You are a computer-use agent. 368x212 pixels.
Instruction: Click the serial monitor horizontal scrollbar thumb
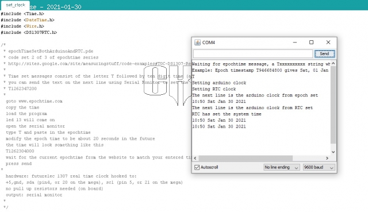coord(246,158)
